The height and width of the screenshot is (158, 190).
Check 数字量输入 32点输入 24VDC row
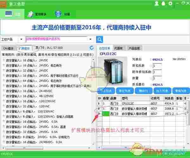tap(4, 70)
